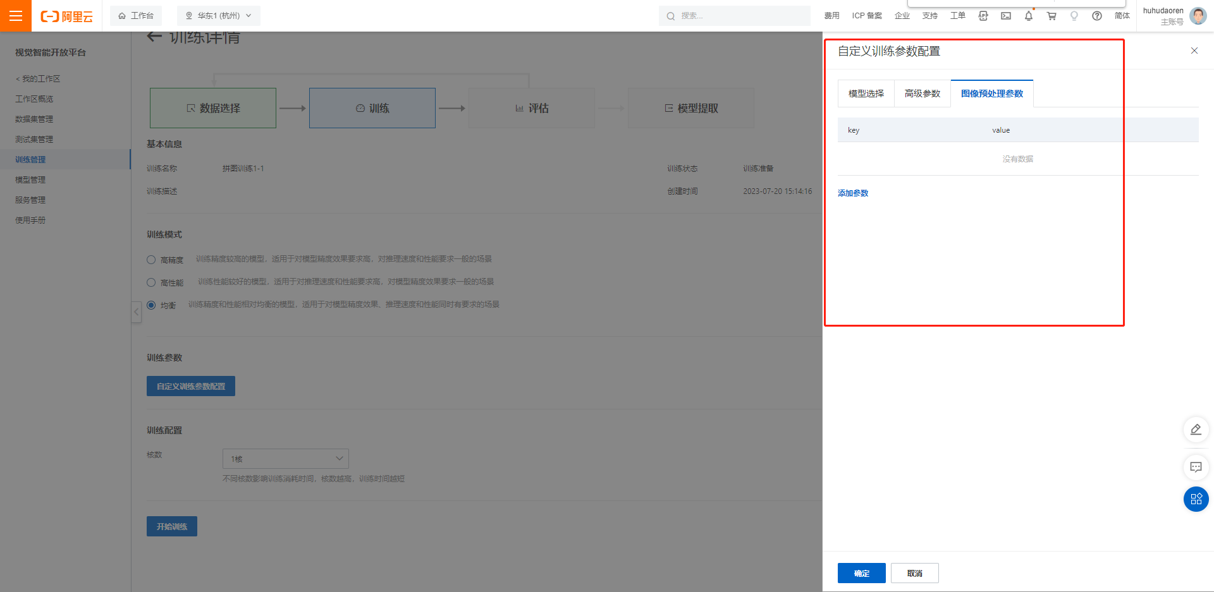Open notifications bell icon

coord(1029,16)
